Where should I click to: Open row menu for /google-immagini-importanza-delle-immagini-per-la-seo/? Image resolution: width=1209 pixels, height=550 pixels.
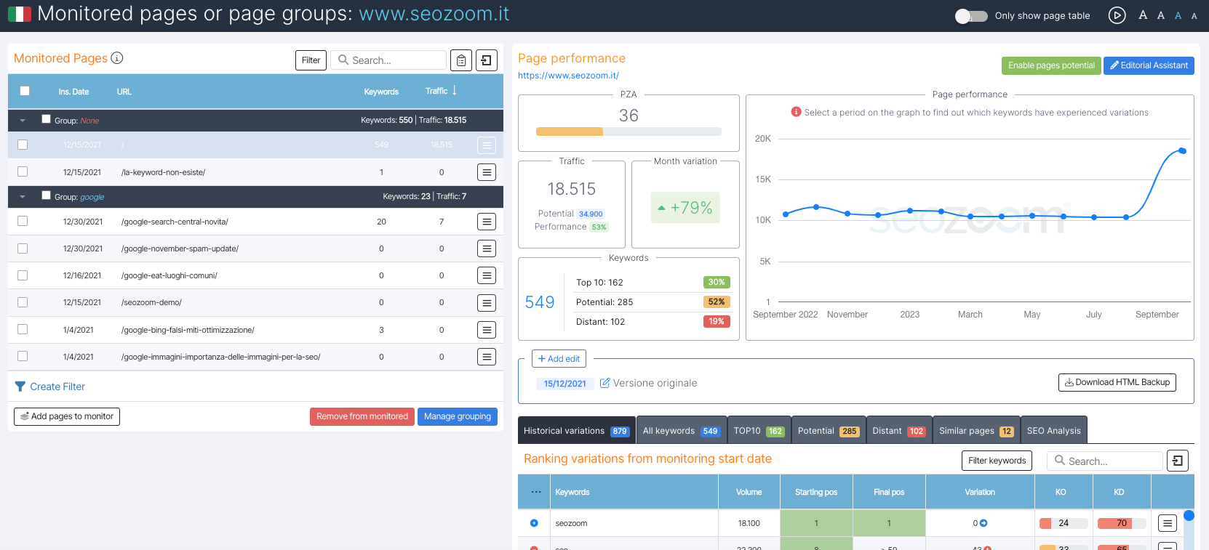[x=487, y=357]
